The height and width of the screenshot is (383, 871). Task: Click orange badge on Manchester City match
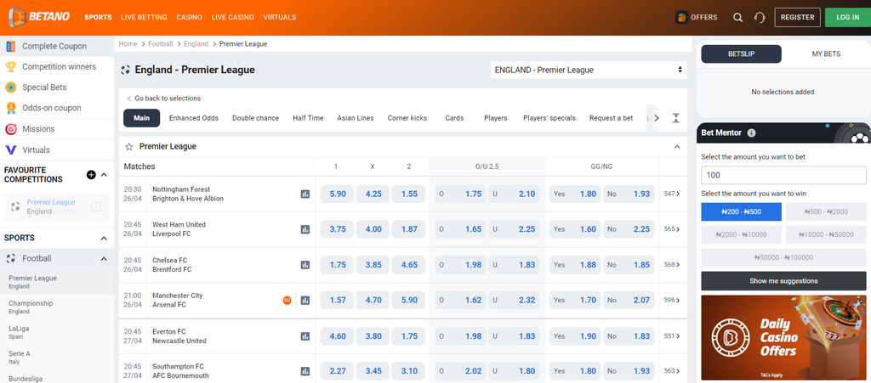tap(287, 301)
